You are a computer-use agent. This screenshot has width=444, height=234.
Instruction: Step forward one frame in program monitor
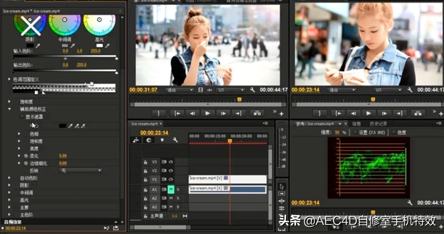(x=384, y=114)
